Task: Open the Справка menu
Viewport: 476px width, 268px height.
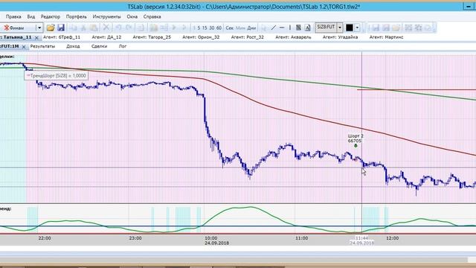Action: [152, 16]
